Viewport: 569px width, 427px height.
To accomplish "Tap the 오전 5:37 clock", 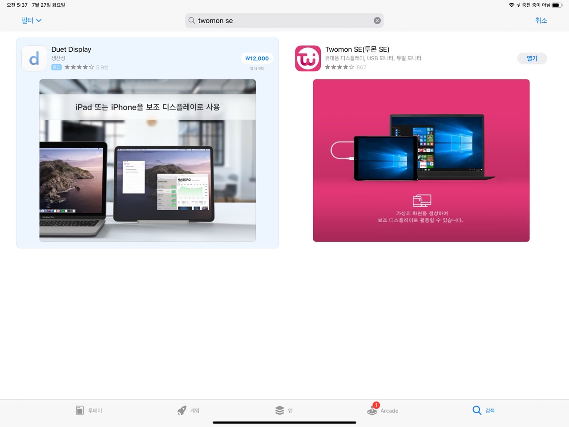I will click(17, 5).
